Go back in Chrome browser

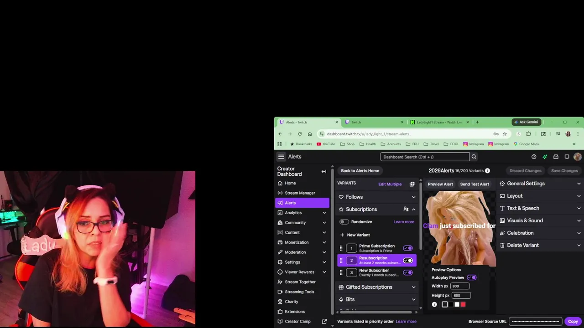click(x=280, y=134)
